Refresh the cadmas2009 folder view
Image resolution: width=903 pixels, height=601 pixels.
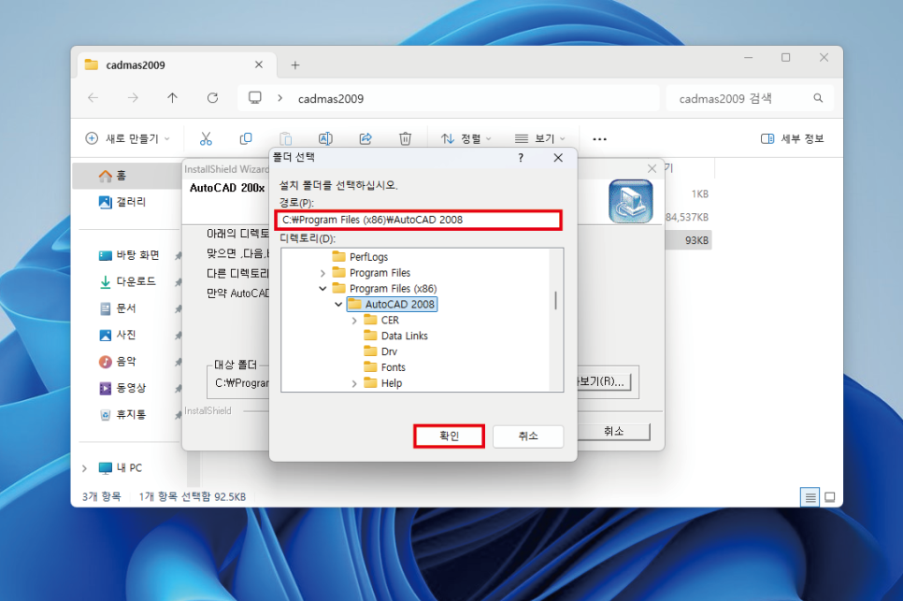[212, 98]
